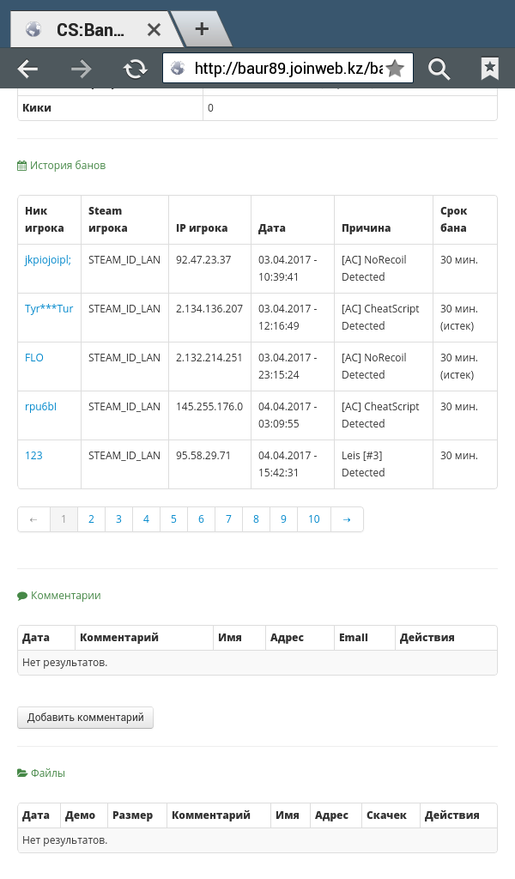Click the Причина column header
Image resolution: width=515 pixels, height=879 pixels.
(366, 227)
